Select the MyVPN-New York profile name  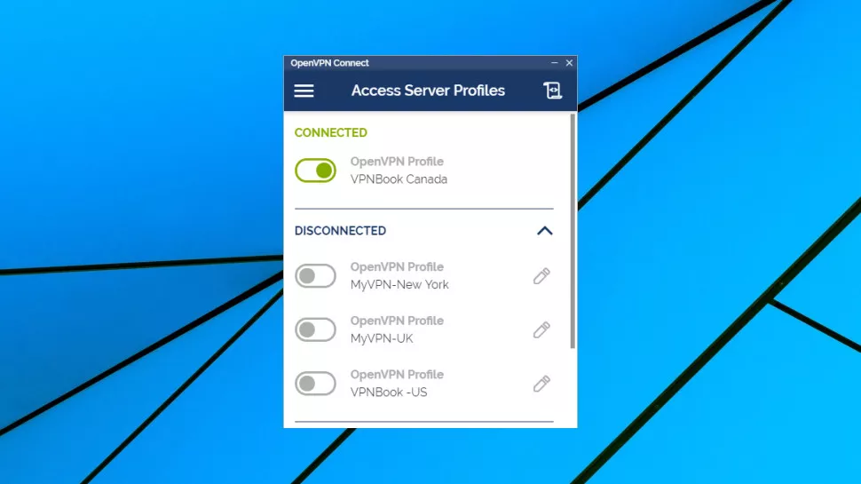pyautogui.click(x=399, y=284)
